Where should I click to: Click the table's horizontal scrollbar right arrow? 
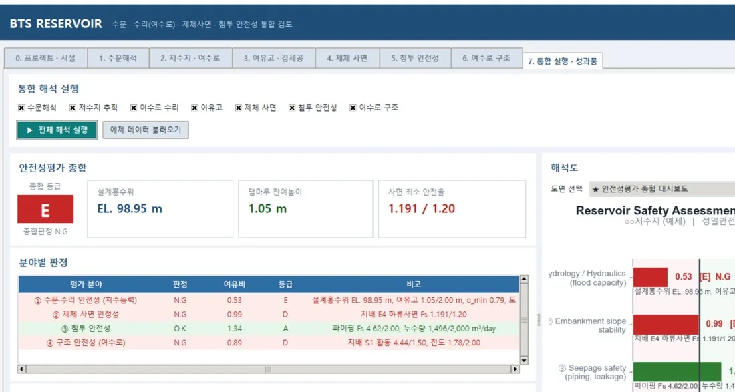click(515, 369)
